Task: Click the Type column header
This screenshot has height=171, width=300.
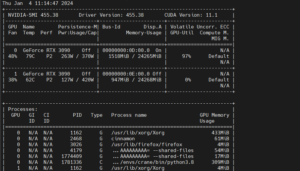Action: point(97,115)
